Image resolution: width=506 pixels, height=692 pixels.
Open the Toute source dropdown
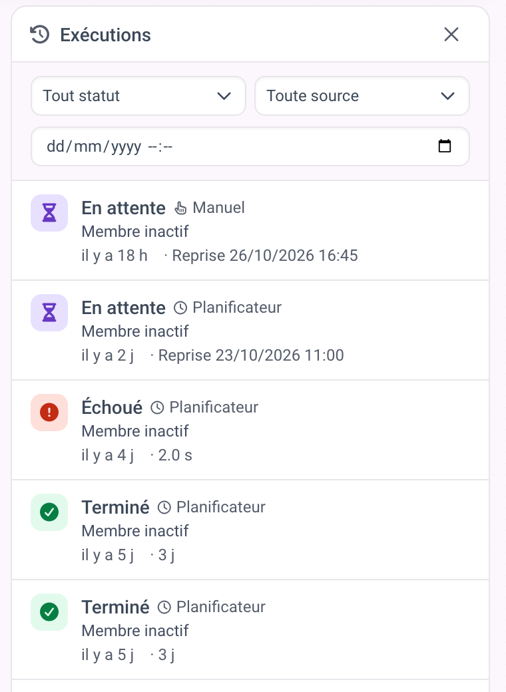tap(362, 96)
